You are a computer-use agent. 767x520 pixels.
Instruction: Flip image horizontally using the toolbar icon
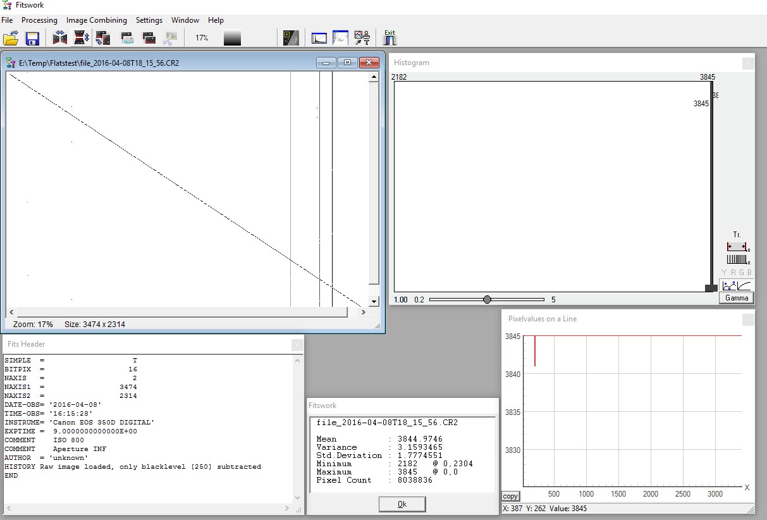60,38
